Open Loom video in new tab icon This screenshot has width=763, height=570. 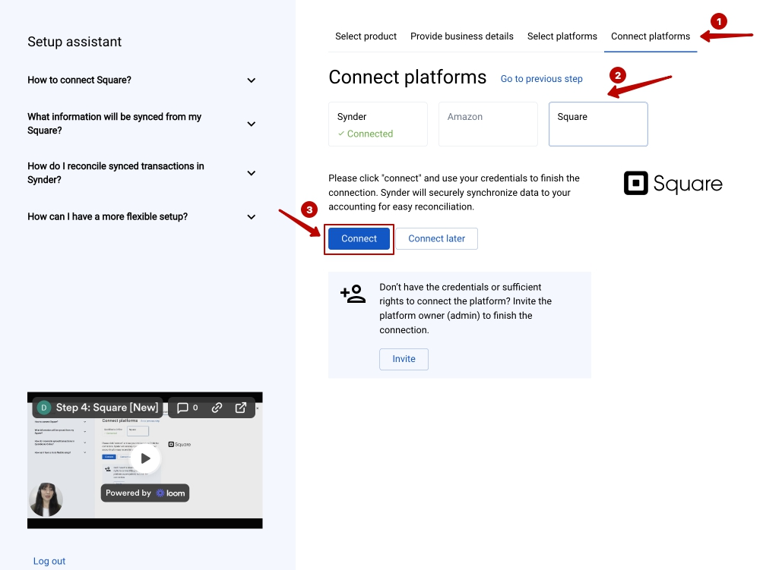coord(241,408)
